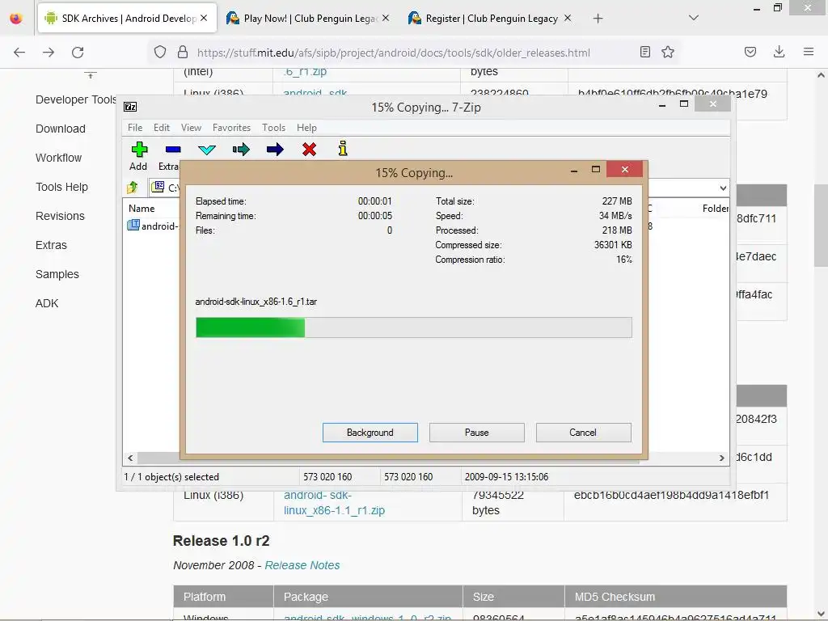Click Revisions in the sidebar

pyautogui.click(x=60, y=216)
